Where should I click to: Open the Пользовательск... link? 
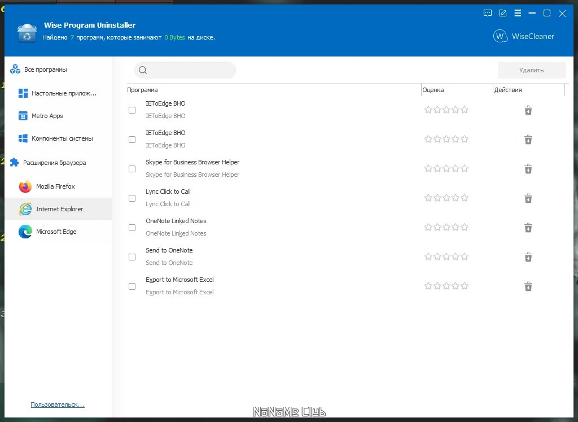(x=58, y=404)
